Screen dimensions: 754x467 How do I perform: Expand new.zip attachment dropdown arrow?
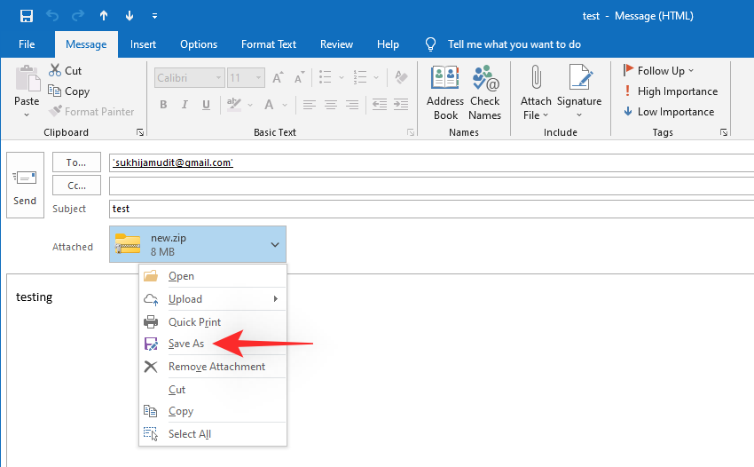pos(275,245)
